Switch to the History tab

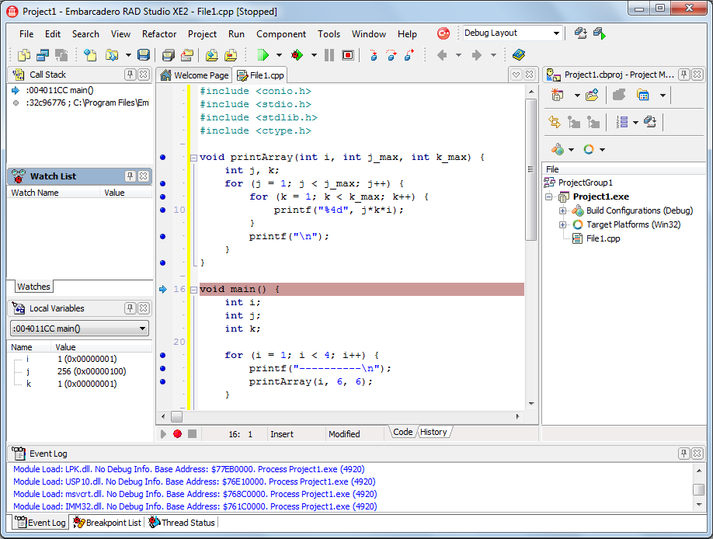(433, 432)
